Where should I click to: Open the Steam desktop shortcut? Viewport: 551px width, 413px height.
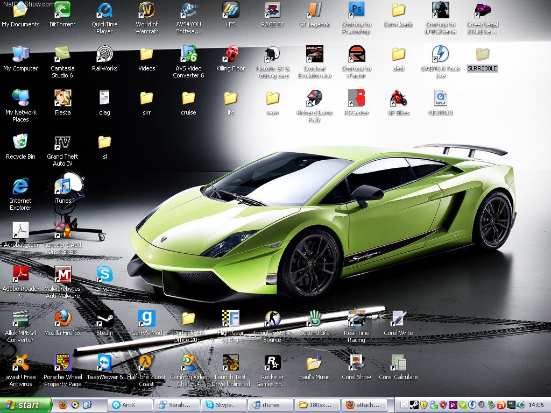pyautogui.click(x=104, y=318)
